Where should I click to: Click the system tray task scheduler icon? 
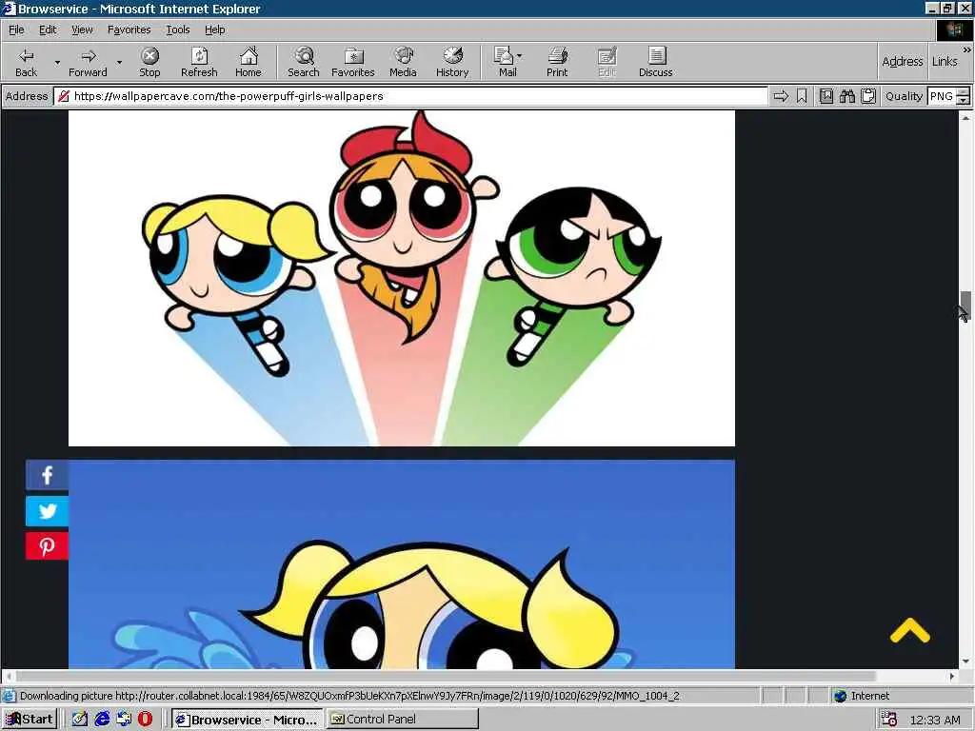click(889, 720)
